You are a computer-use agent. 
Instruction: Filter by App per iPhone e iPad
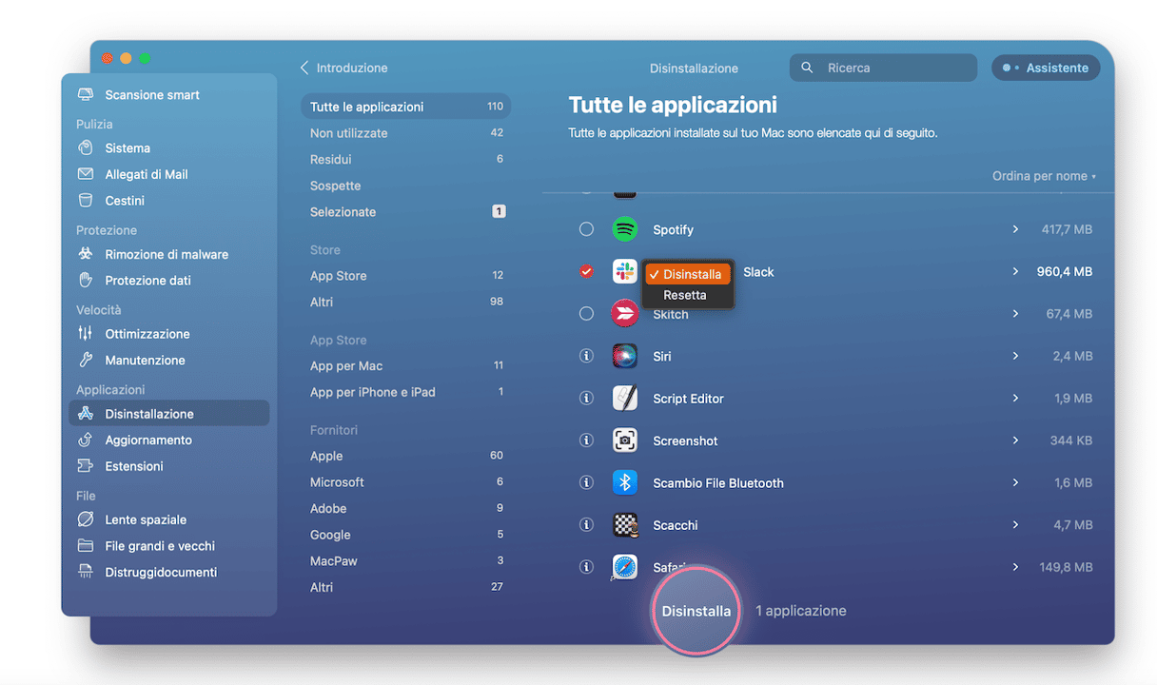click(406, 392)
